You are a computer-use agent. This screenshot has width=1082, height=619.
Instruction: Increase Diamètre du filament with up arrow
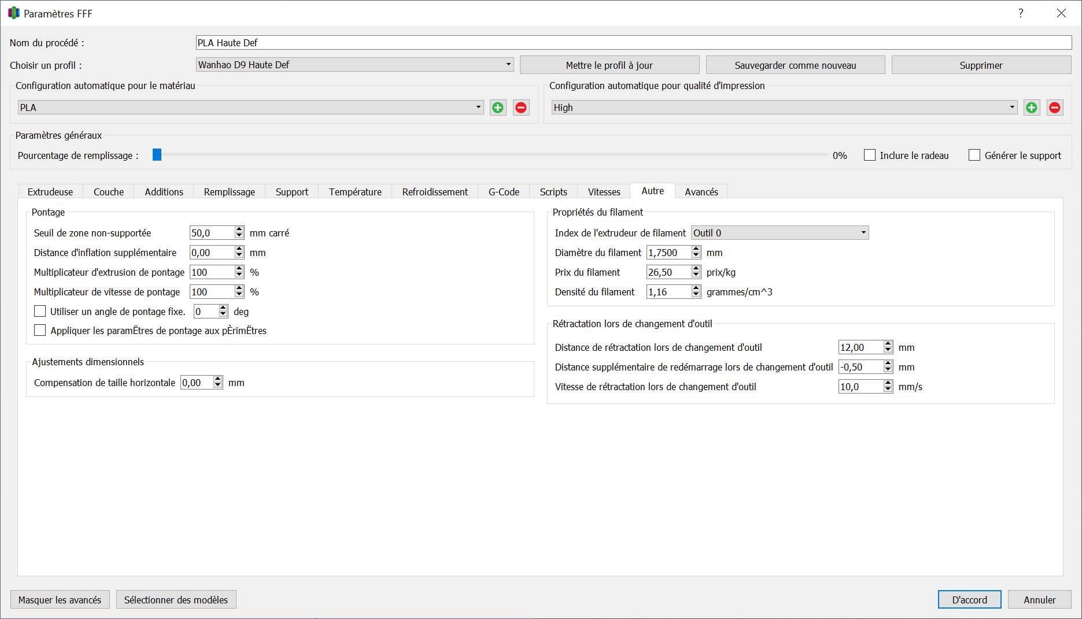tap(696, 249)
